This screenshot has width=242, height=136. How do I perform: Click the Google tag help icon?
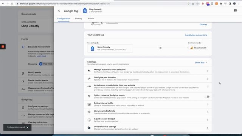tap(98, 43)
